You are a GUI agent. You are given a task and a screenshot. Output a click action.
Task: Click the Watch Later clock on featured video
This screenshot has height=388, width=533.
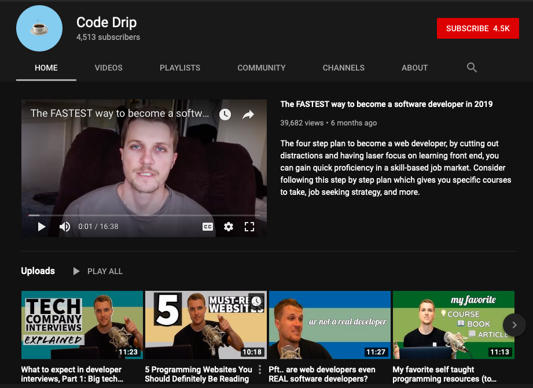(225, 114)
